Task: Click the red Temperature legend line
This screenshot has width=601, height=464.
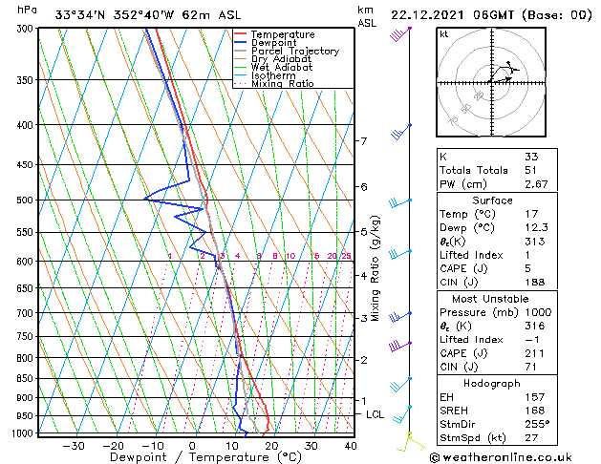Action: pyautogui.click(x=240, y=34)
